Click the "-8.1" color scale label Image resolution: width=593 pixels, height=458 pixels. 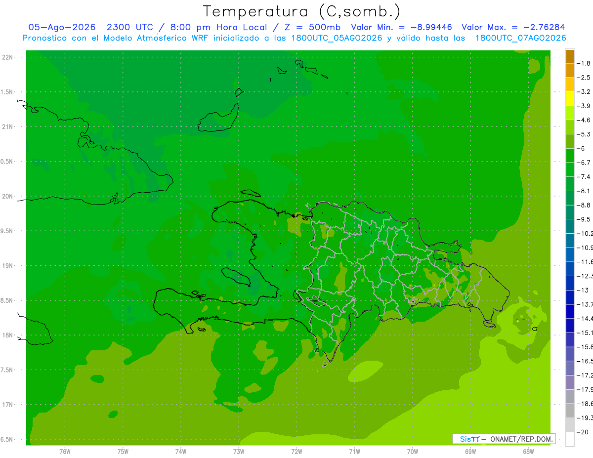(x=584, y=191)
